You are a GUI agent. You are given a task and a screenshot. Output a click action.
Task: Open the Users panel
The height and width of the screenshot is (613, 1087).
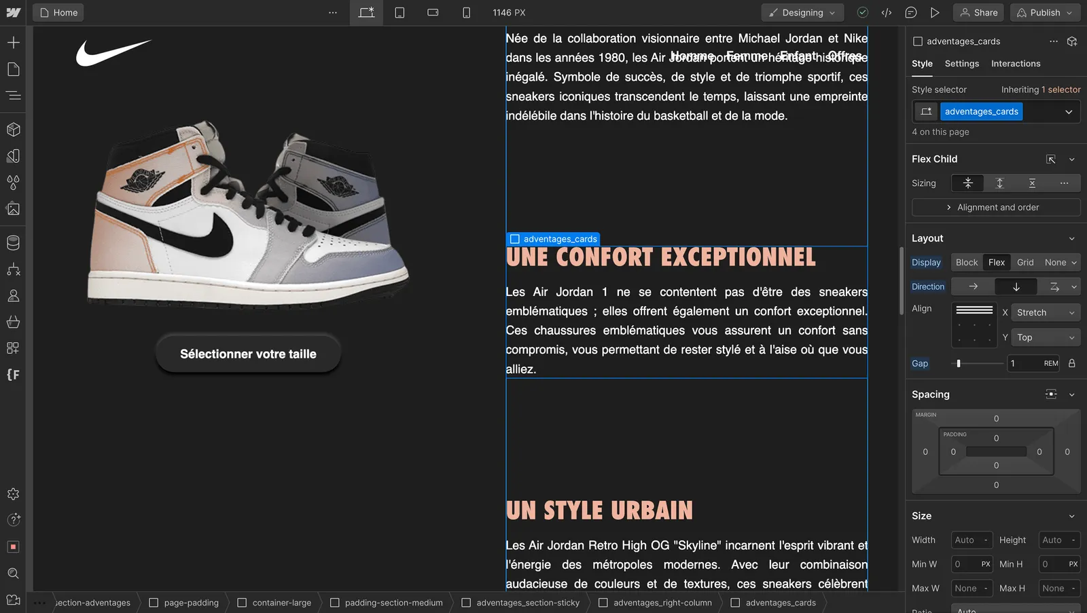(13, 295)
